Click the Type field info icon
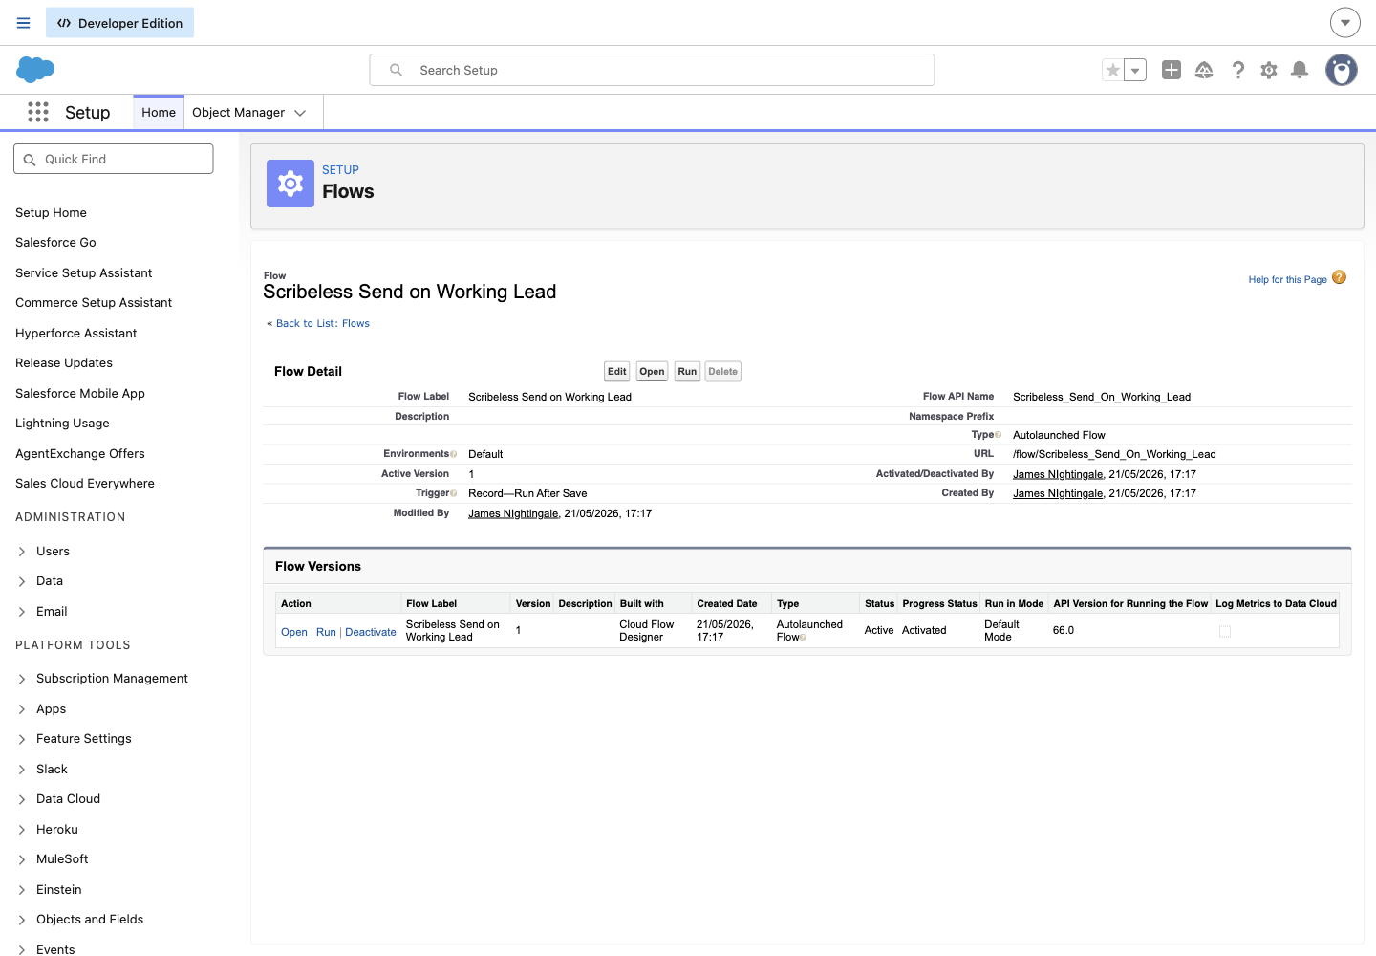 click(999, 435)
